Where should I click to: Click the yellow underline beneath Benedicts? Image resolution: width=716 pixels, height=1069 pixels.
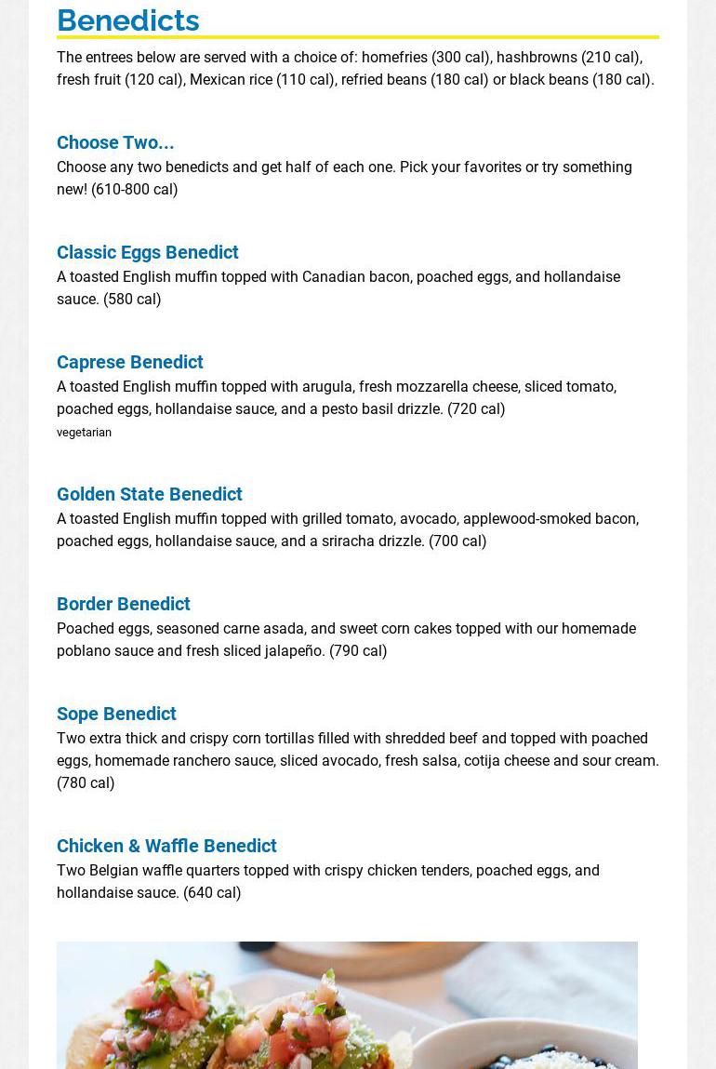click(x=357, y=37)
